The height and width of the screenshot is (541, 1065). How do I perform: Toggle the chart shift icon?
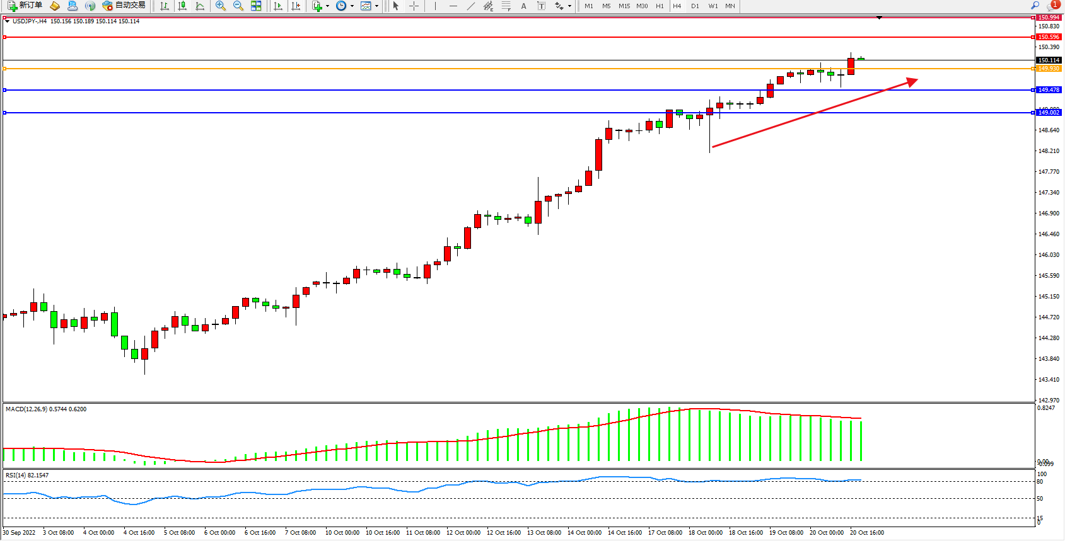tap(295, 6)
